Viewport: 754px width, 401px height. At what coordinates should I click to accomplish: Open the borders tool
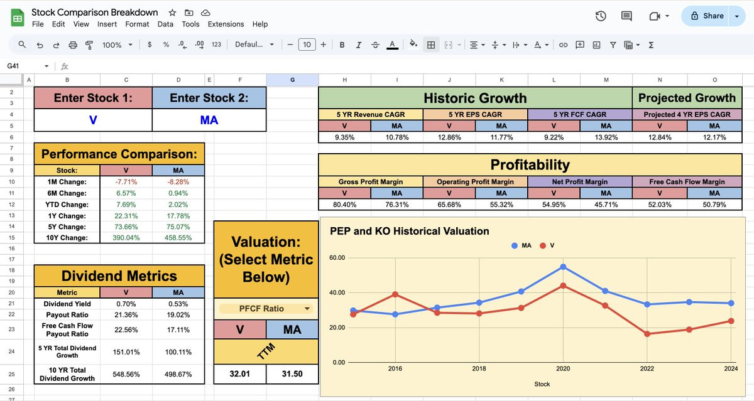(431, 45)
